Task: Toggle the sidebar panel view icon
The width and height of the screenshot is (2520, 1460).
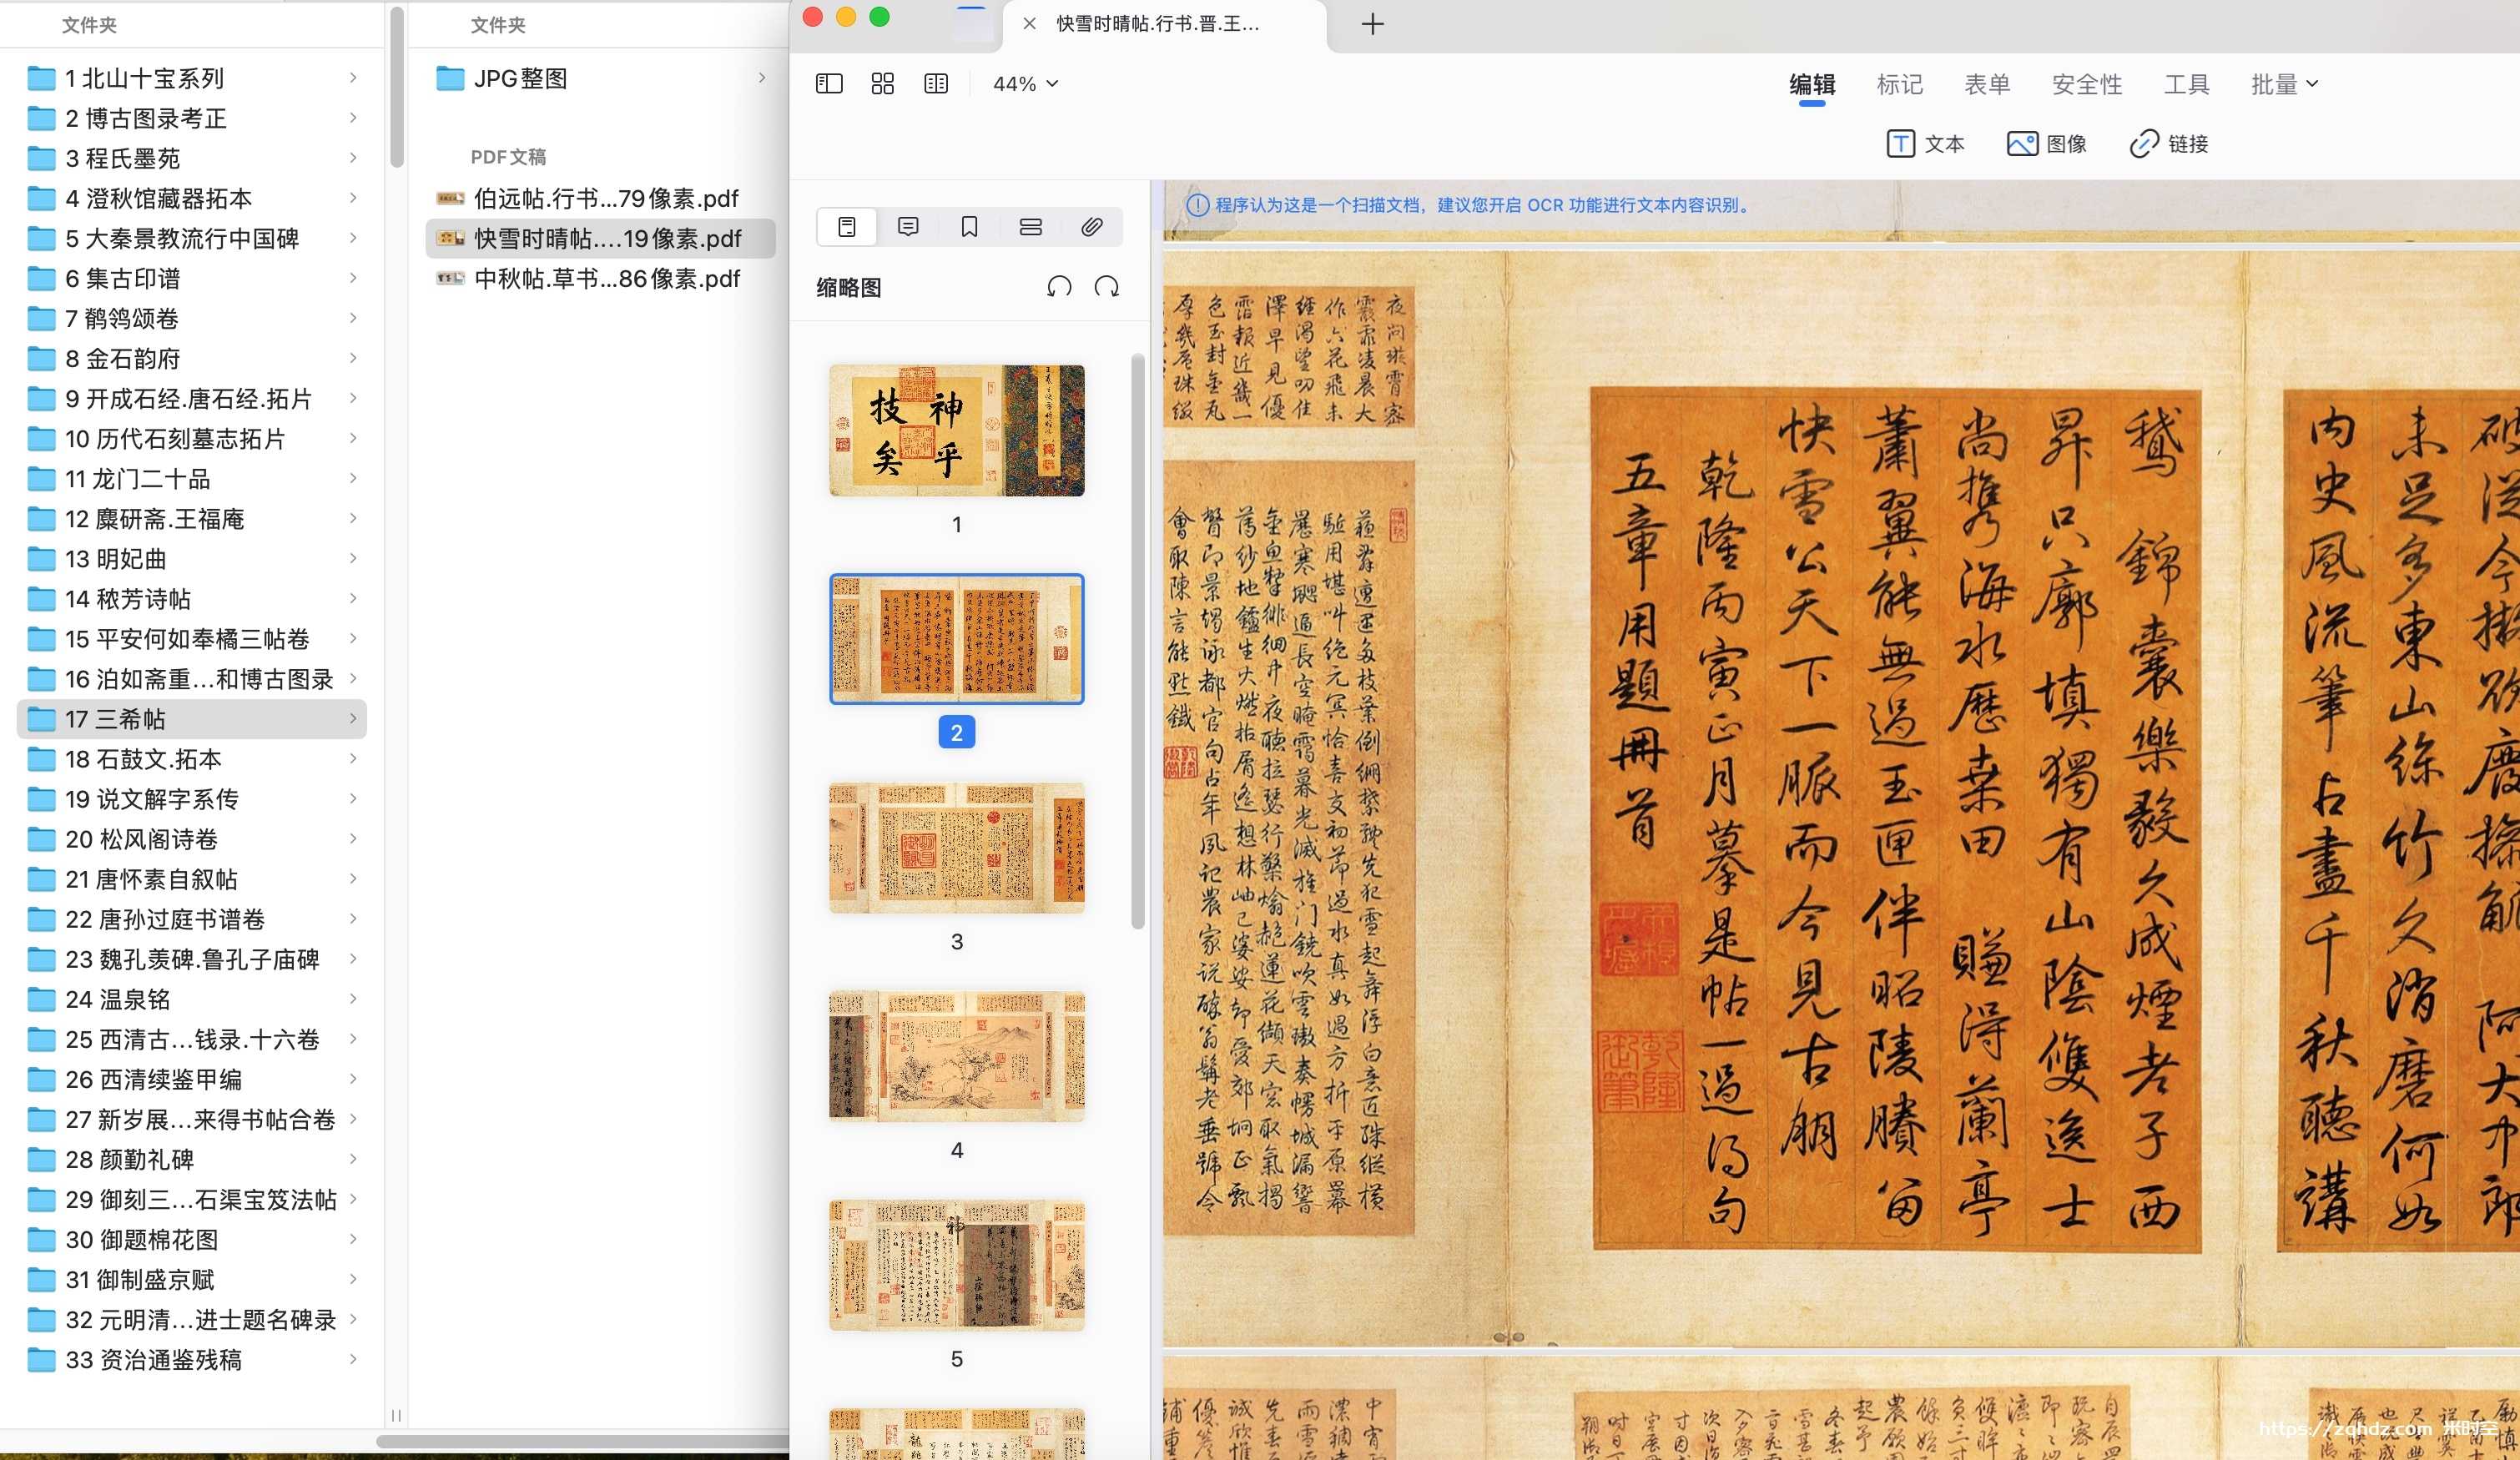Action: tap(829, 84)
